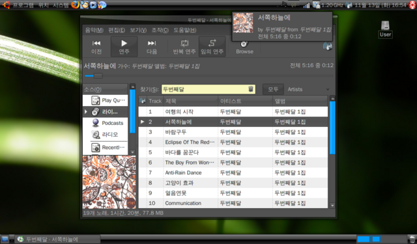Click the Play (연주) button
The image size is (417, 244).
pyautogui.click(x=124, y=47)
